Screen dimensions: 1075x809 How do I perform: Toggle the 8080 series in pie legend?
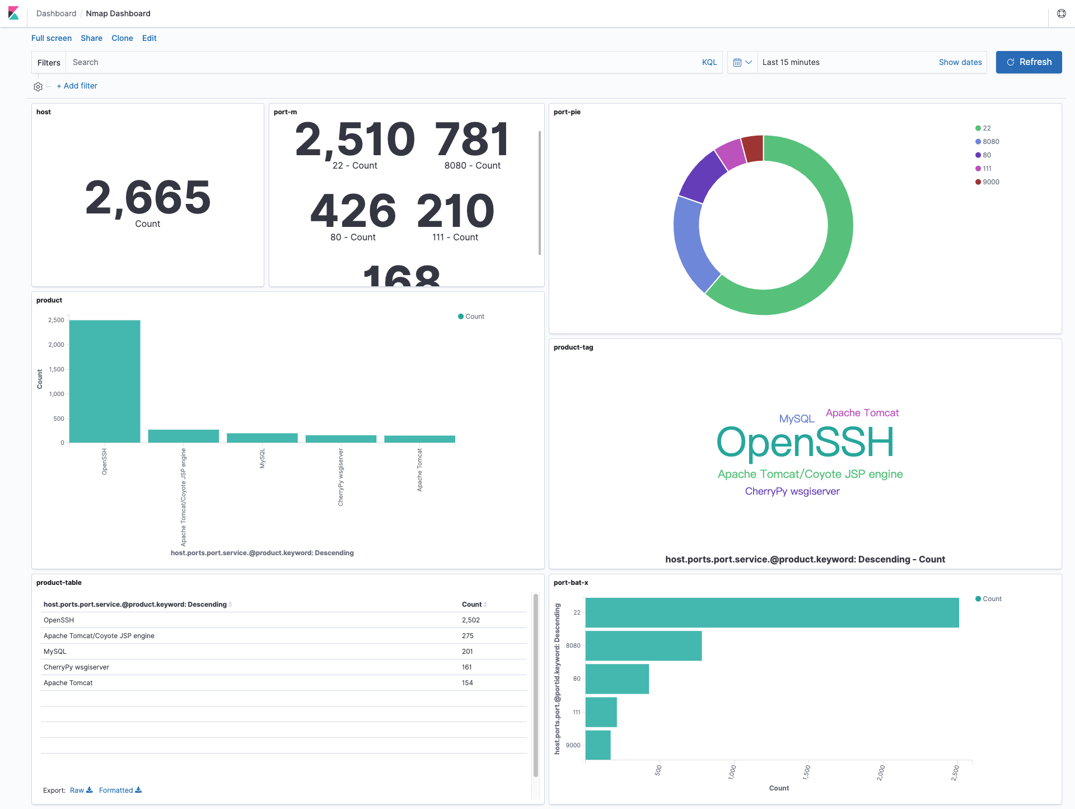pyautogui.click(x=987, y=142)
